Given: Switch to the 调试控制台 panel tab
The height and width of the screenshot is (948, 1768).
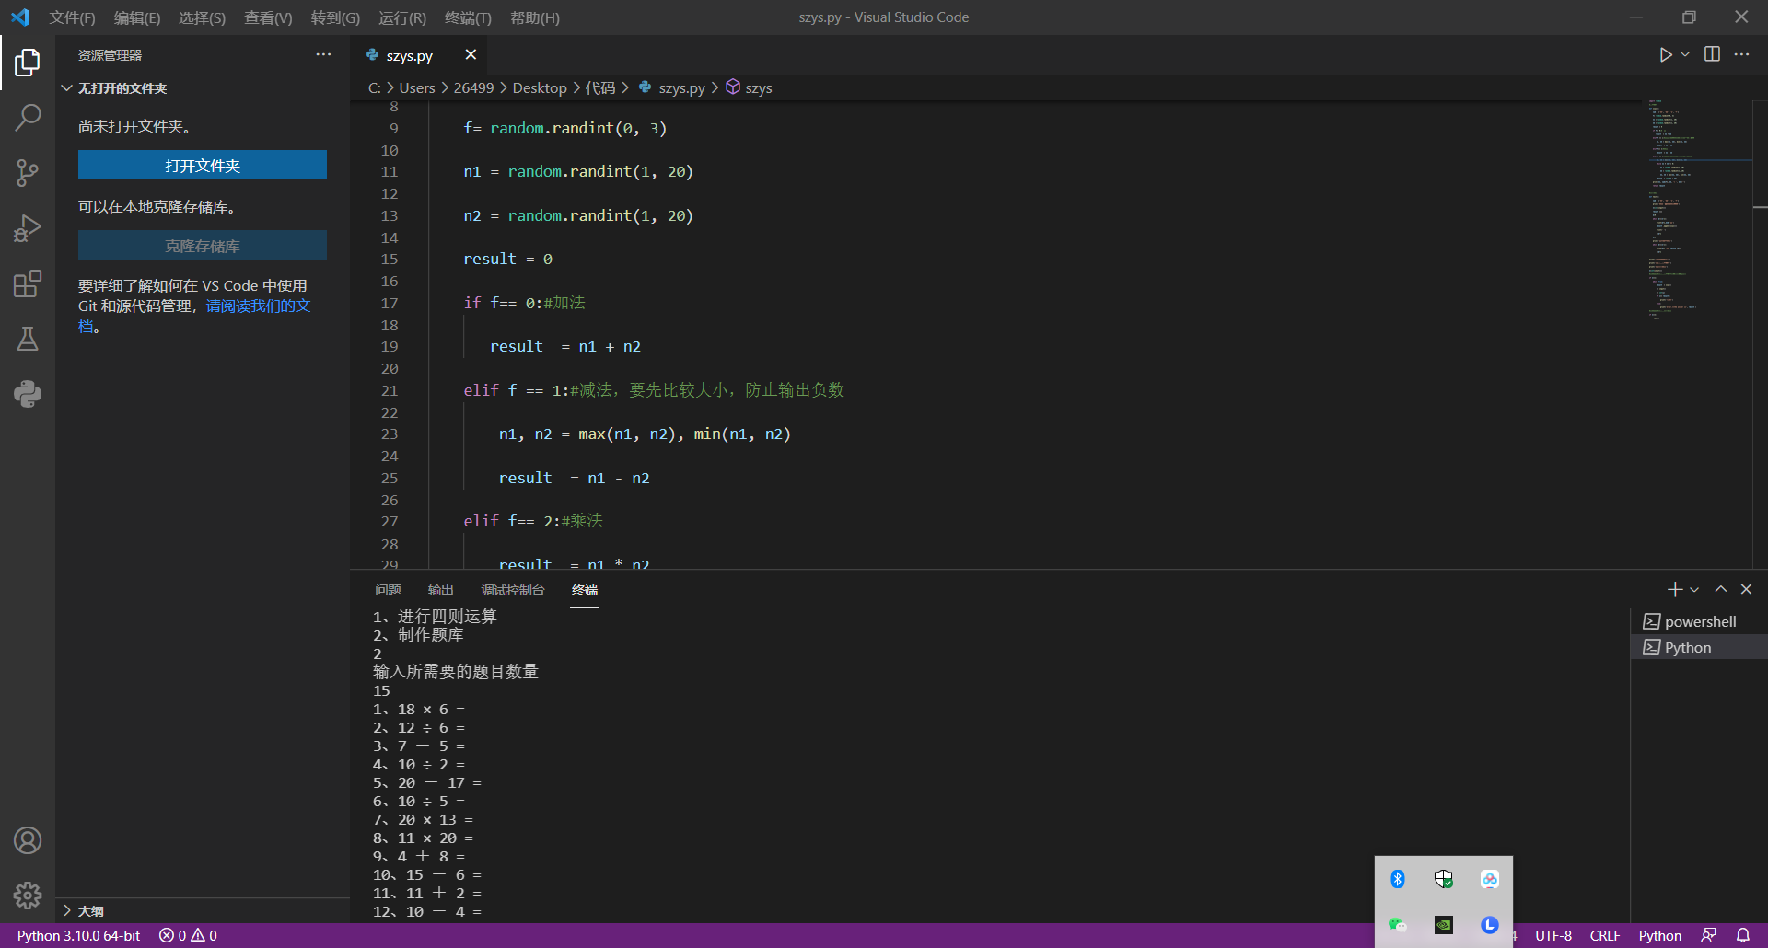Looking at the screenshot, I should (513, 590).
